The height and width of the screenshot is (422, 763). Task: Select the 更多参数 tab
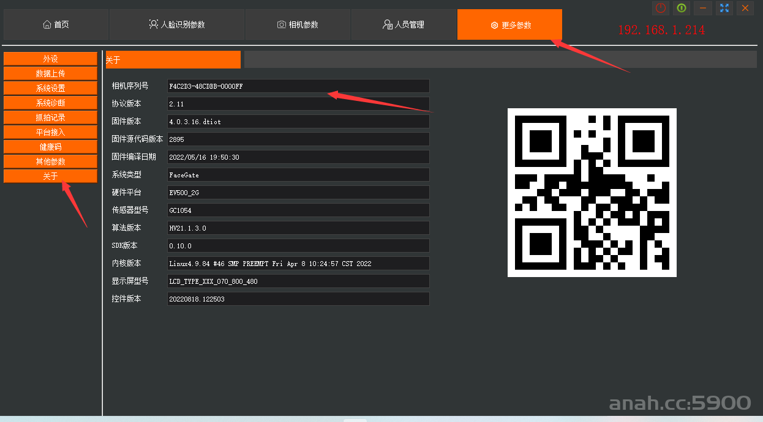pyautogui.click(x=509, y=24)
